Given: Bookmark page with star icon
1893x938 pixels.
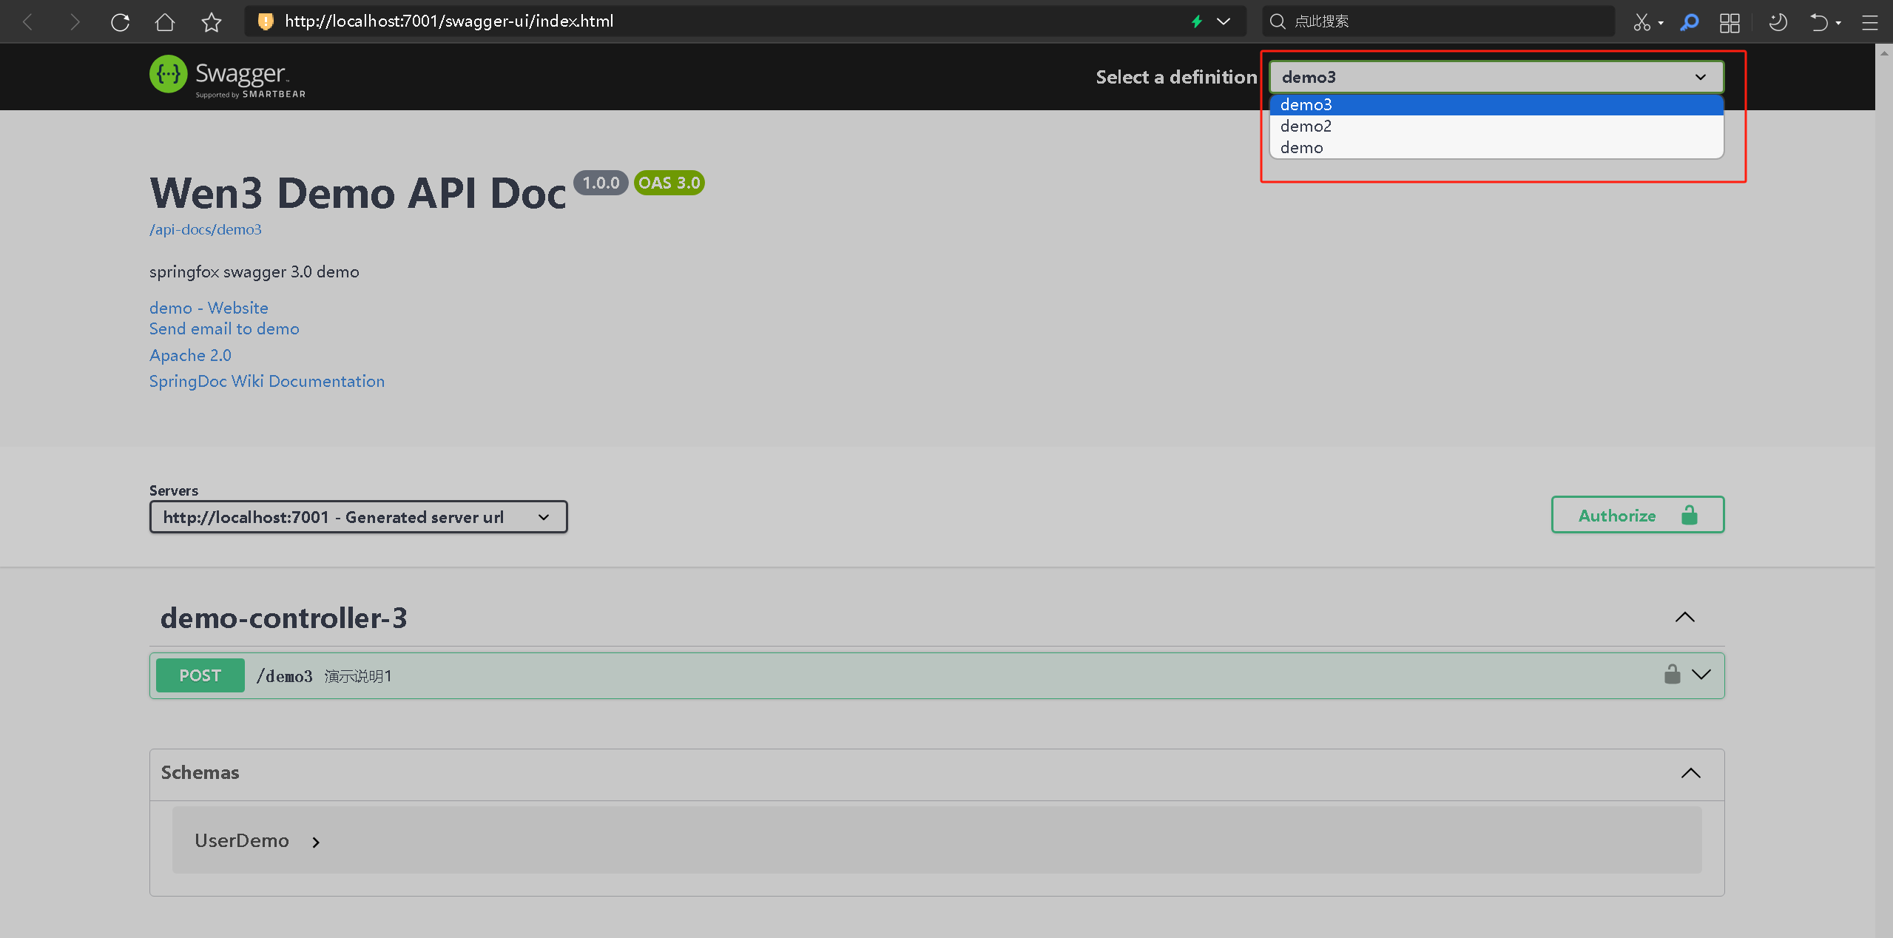Looking at the screenshot, I should pos(212,22).
